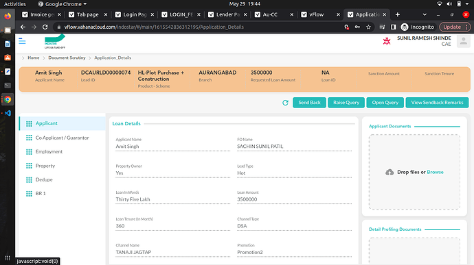Click the Open Query button
This screenshot has height=265, width=474.
pyautogui.click(x=385, y=103)
